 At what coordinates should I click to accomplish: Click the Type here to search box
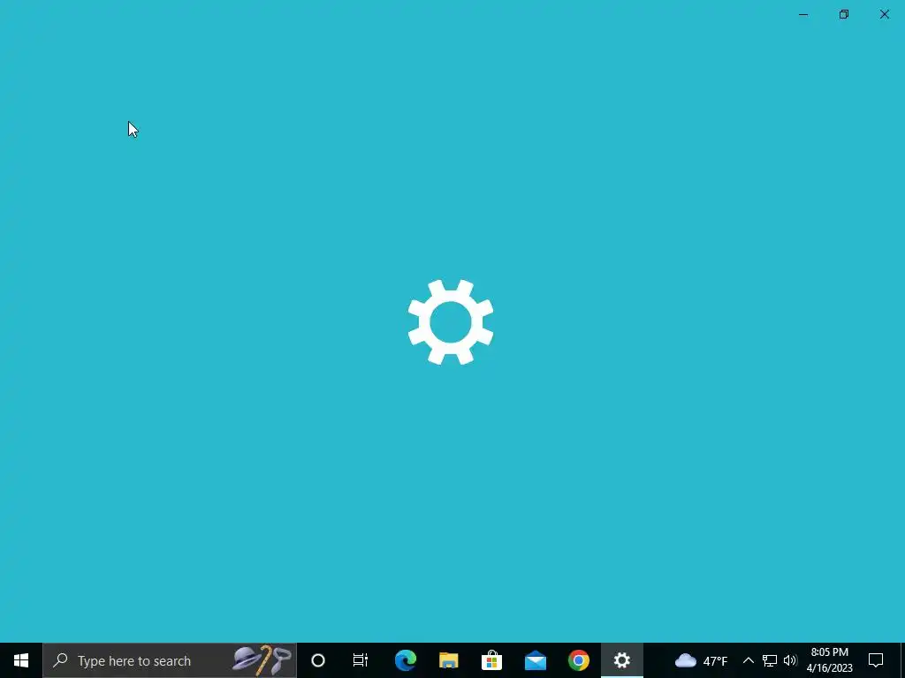click(x=170, y=660)
